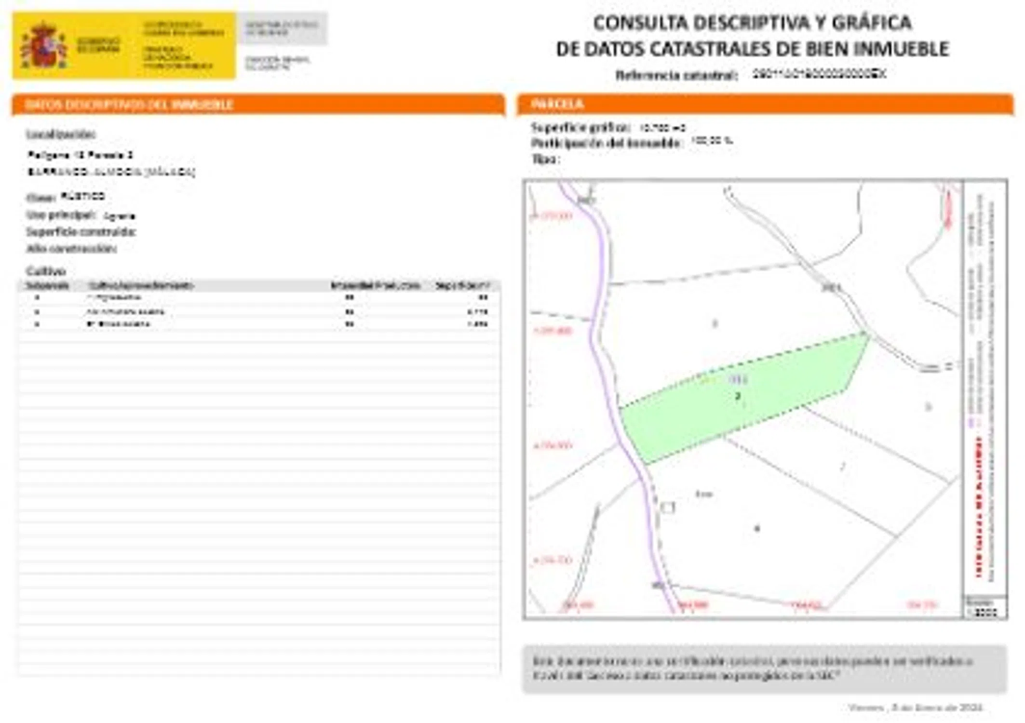
Task: Click the Subparcela column header
Action: (x=47, y=285)
